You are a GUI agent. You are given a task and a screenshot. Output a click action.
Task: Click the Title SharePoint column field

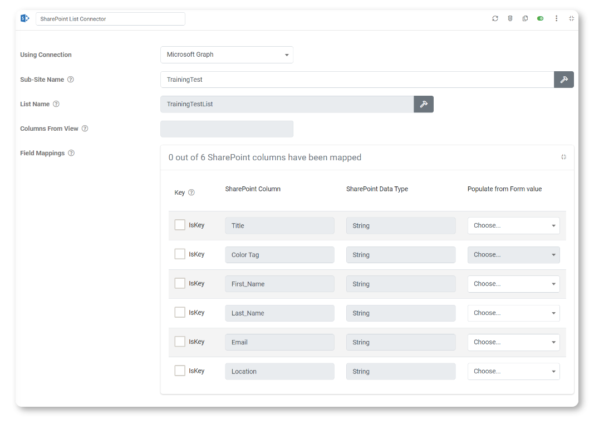[x=279, y=225]
